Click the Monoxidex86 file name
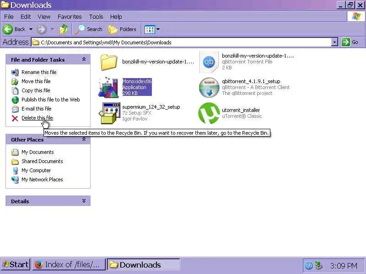366x274 pixels. [137, 81]
